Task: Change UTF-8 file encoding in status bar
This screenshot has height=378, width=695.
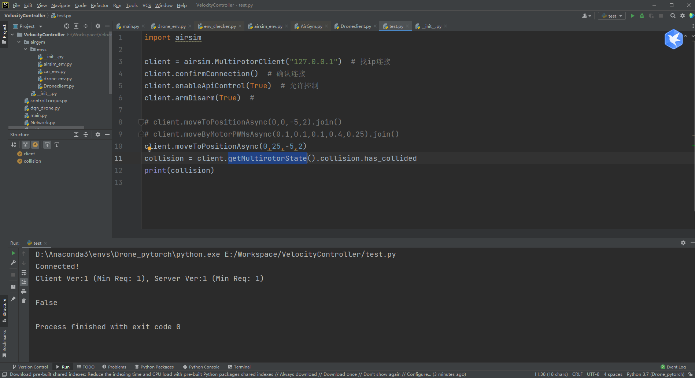Action: click(x=593, y=374)
